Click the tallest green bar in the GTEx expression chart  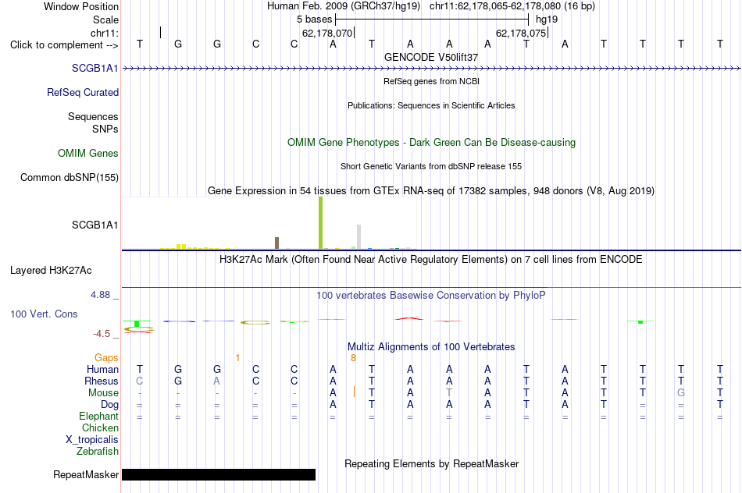point(321,222)
